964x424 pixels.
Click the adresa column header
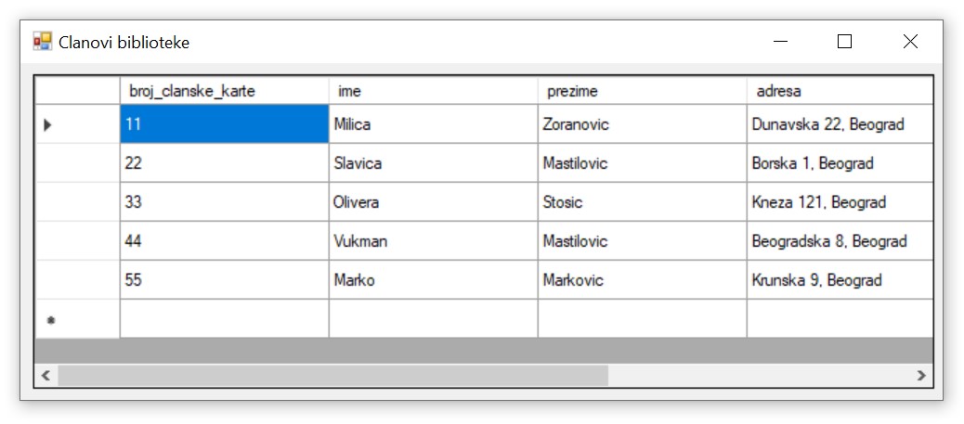click(840, 91)
